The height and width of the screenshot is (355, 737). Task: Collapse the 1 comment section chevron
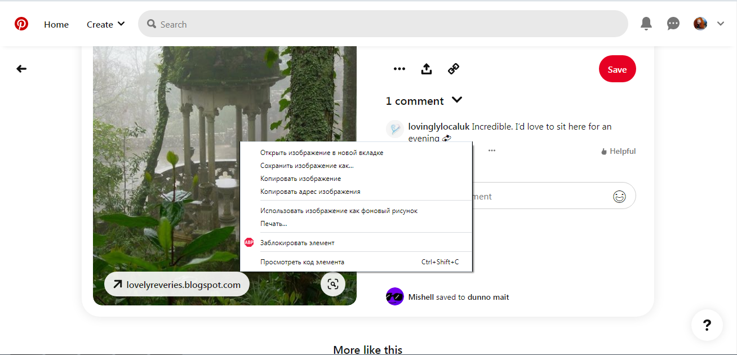pyautogui.click(x=457, y=100)
